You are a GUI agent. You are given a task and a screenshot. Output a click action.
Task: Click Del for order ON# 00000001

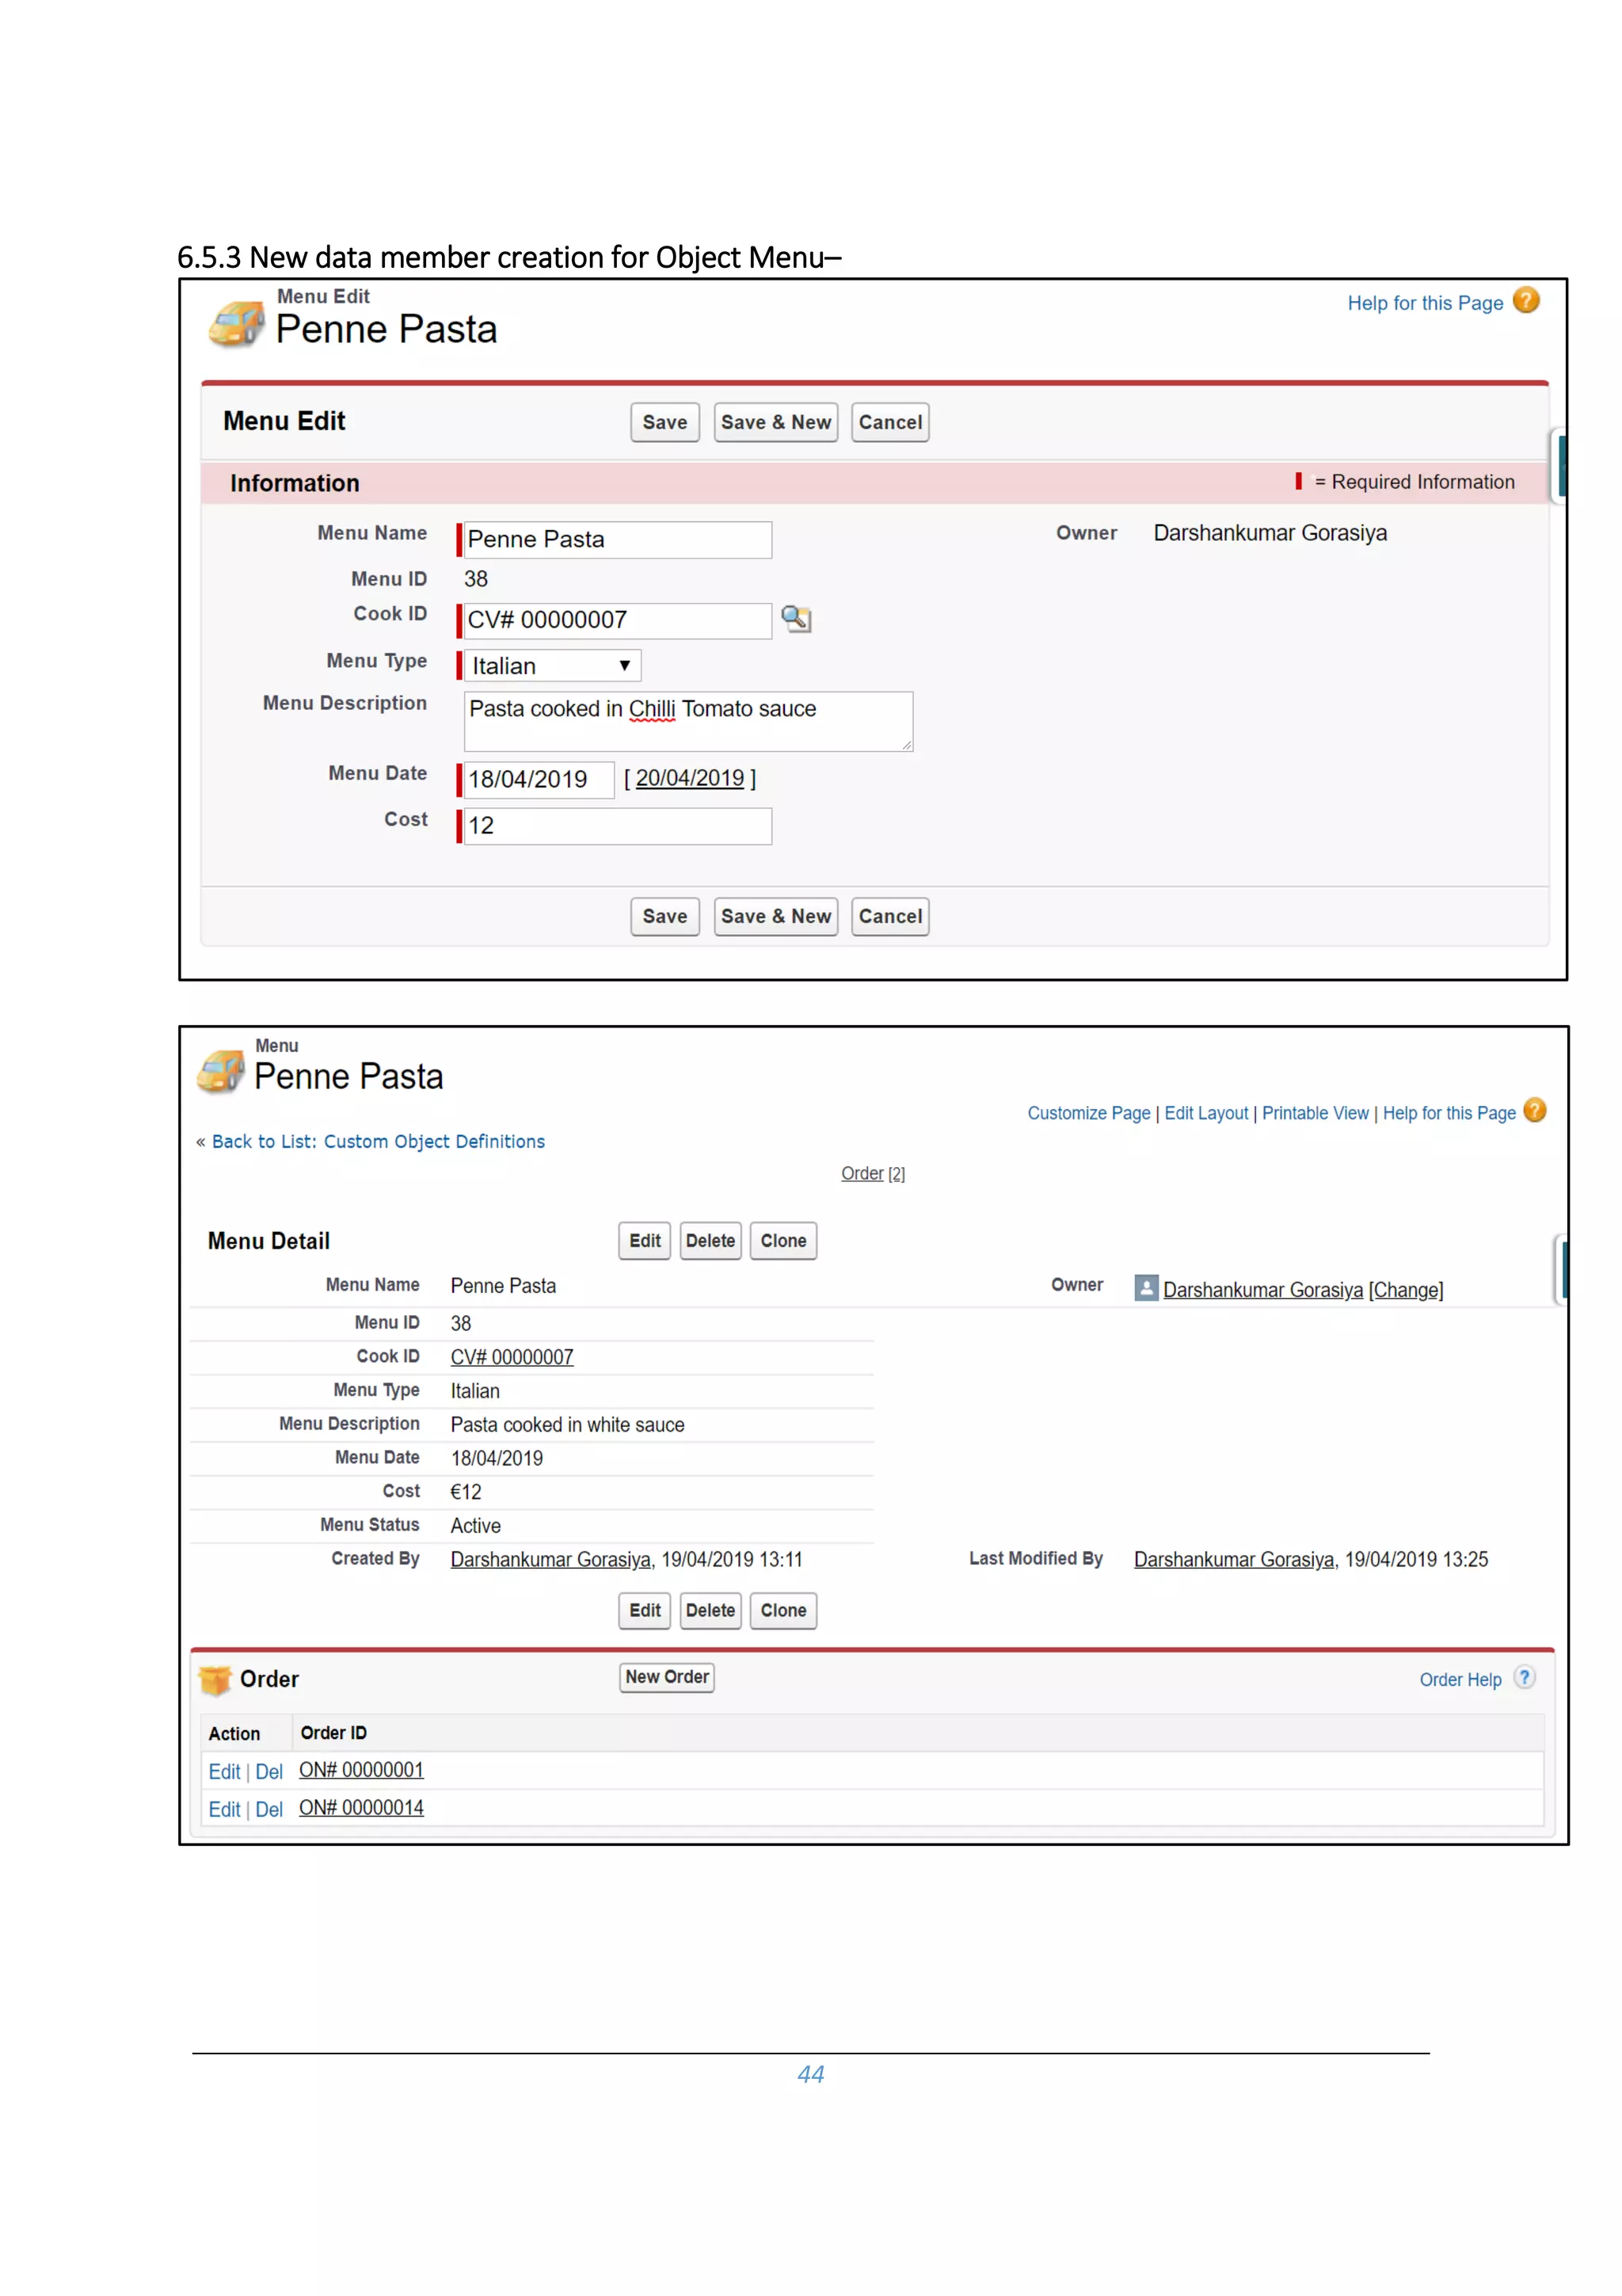click(x=268, y=1771)
